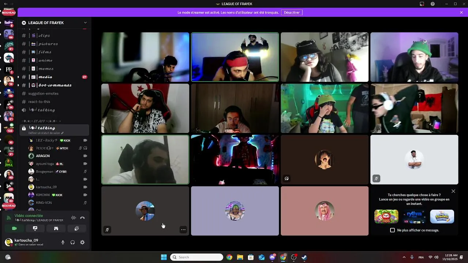Open FRA language indicator in tray
This screenshot has width=468, height=263.
[x=421, y=257]
